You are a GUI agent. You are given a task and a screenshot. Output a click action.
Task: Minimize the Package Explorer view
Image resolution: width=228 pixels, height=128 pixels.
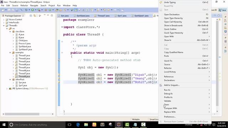pyautogui.click(x=48, y=15)
